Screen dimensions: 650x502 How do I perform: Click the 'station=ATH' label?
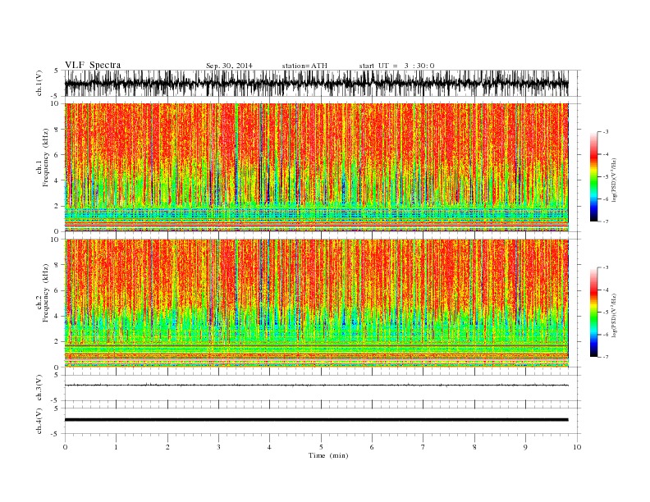coord(304,66)
